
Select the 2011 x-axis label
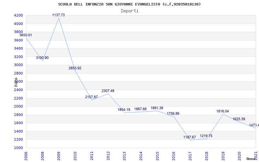point(92,156)
